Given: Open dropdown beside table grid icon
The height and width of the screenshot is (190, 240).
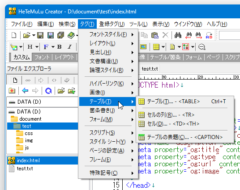Looking at the screenshot, I should click(163, 47).
